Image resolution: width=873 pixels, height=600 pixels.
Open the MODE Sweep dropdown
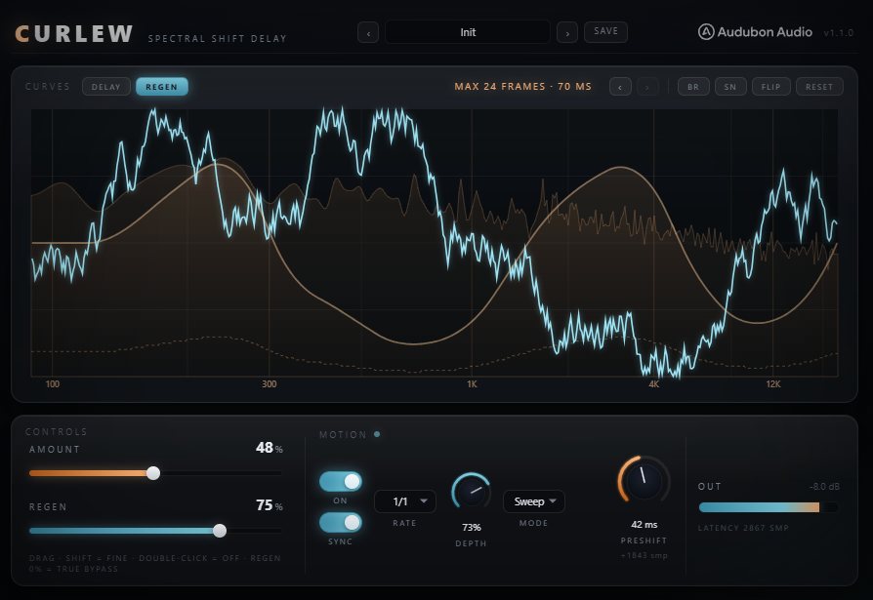pyautogui.click(x=534, y=501)
